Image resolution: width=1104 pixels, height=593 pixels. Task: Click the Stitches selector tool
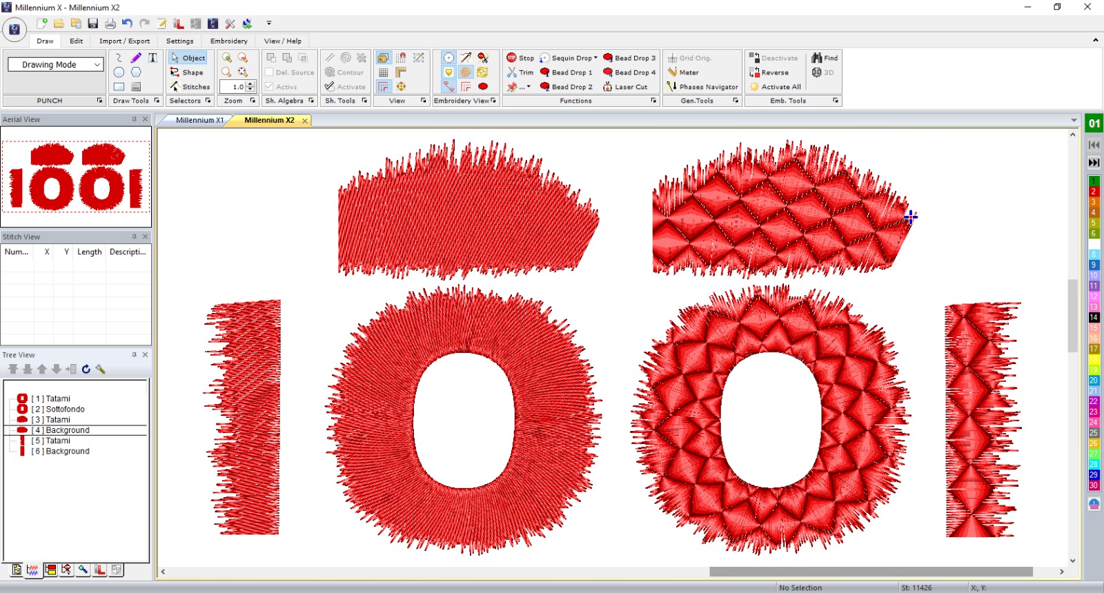point(190,87)
